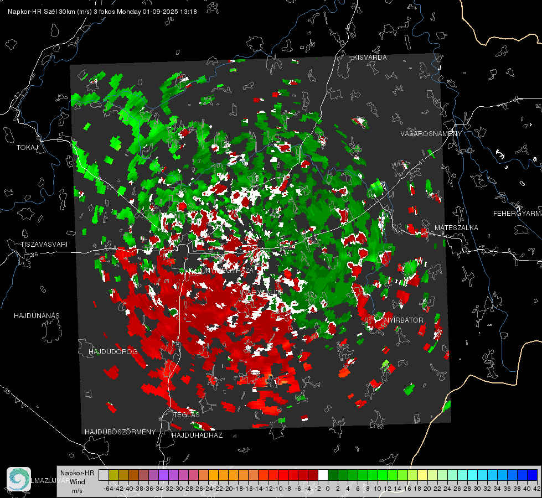
Task: Click the NYÍREGYHÁZA city label
Action: [229, 270]
